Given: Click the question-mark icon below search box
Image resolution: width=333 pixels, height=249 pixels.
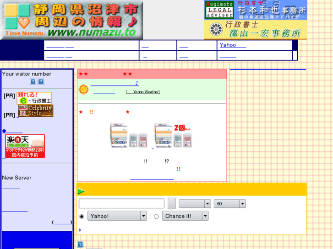Looking at the screenshot, I should [x=80, y=244].
